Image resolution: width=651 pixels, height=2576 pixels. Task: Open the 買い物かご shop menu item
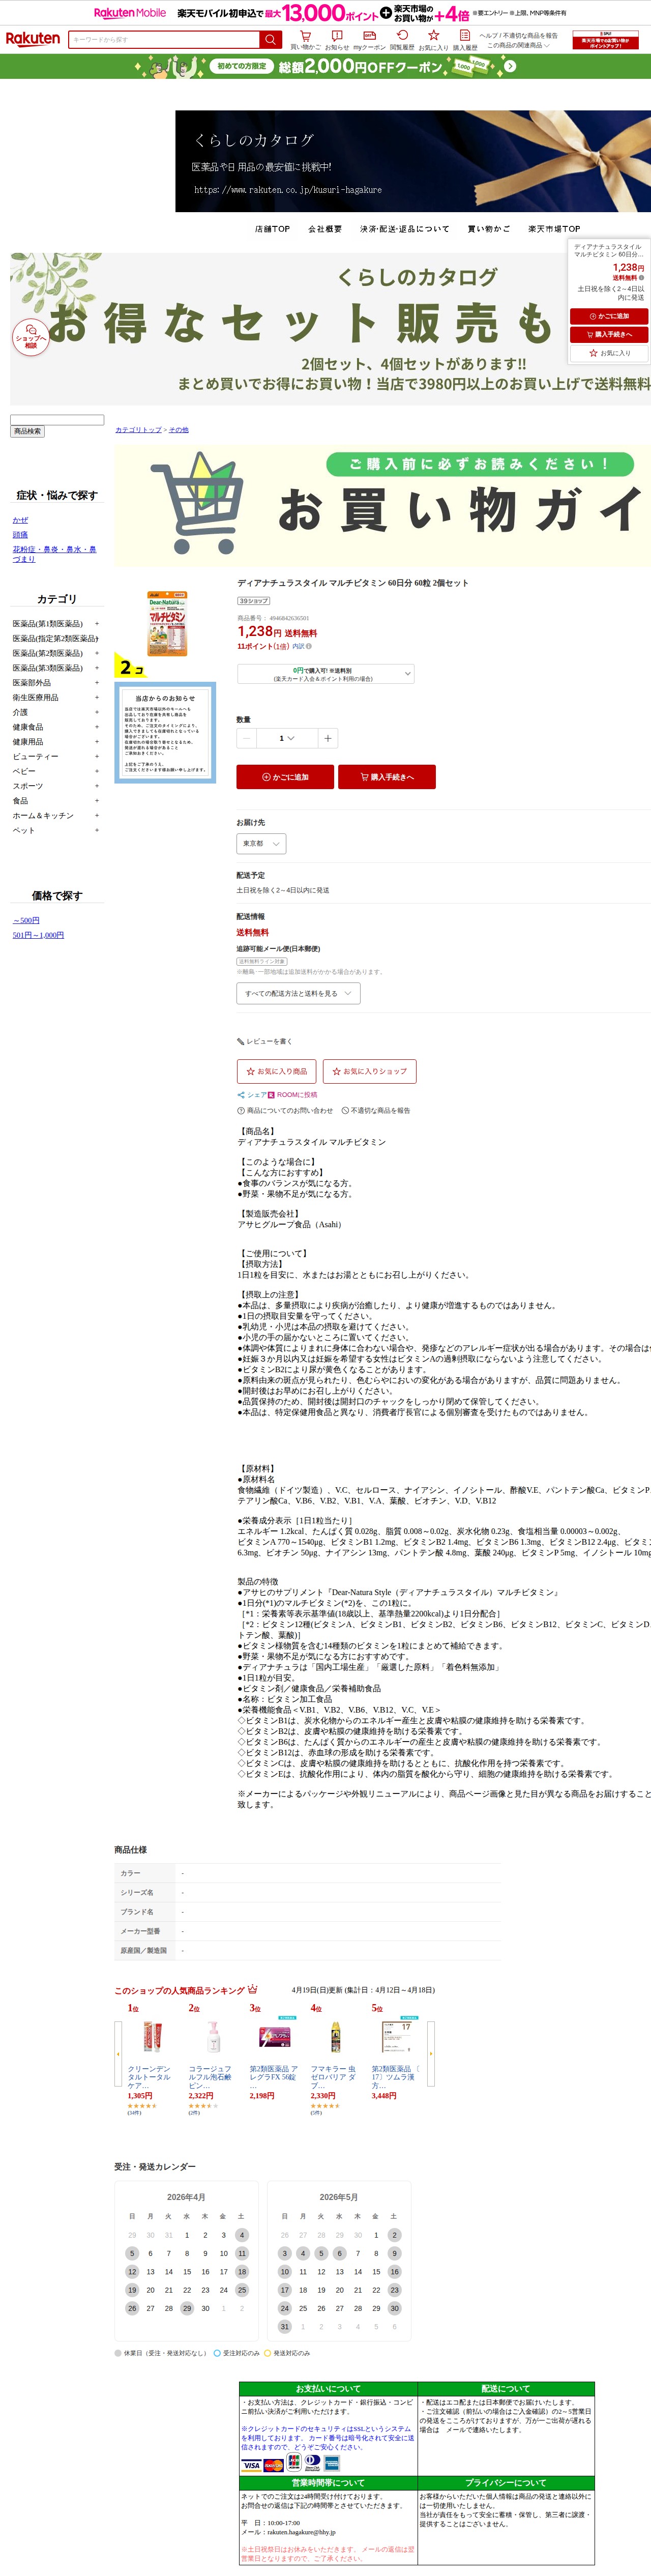489,229
